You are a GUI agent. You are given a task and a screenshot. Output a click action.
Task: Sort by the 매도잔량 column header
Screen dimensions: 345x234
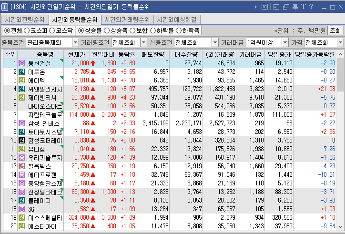click(153, 54)
